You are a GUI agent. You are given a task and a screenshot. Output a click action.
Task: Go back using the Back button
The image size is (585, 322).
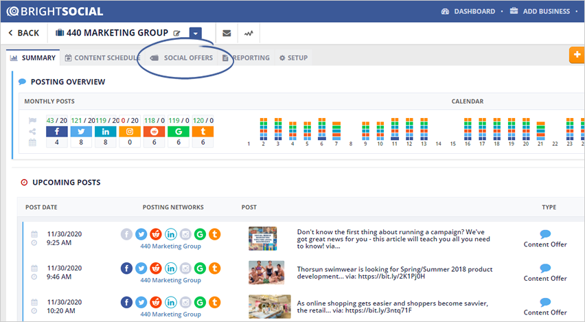point(24,33)
